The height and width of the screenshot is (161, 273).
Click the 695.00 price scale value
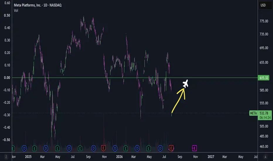(264, 48)
